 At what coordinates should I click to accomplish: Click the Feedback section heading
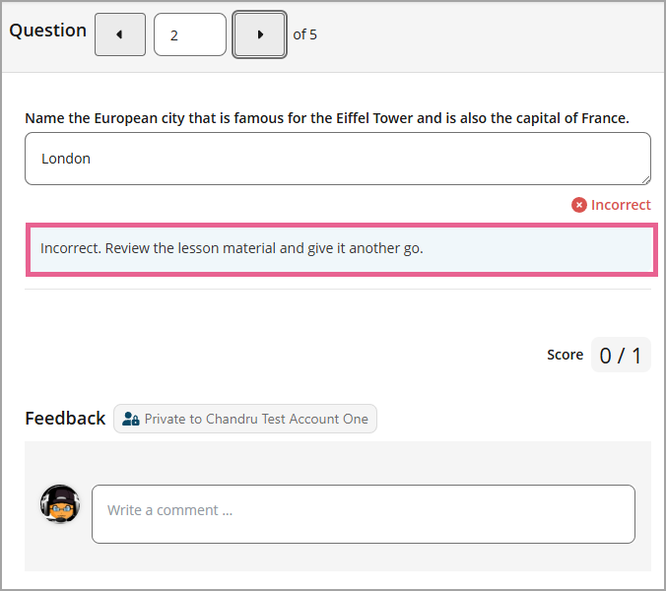pyautogui.click(x=65, y=419)
